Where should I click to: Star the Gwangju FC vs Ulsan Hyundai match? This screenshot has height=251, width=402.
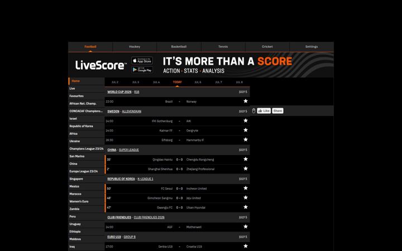[246, 207]
